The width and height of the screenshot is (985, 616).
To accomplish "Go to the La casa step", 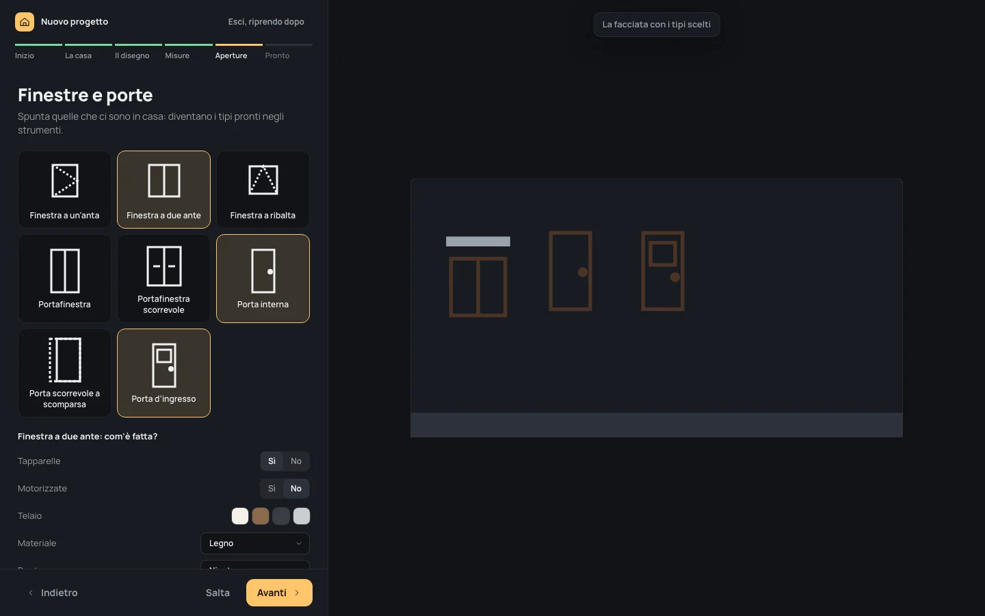I will (x=88, y=52).
